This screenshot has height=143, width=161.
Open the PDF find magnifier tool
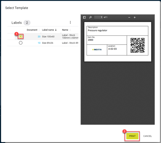pyautogui.click(x=90, y=17)
